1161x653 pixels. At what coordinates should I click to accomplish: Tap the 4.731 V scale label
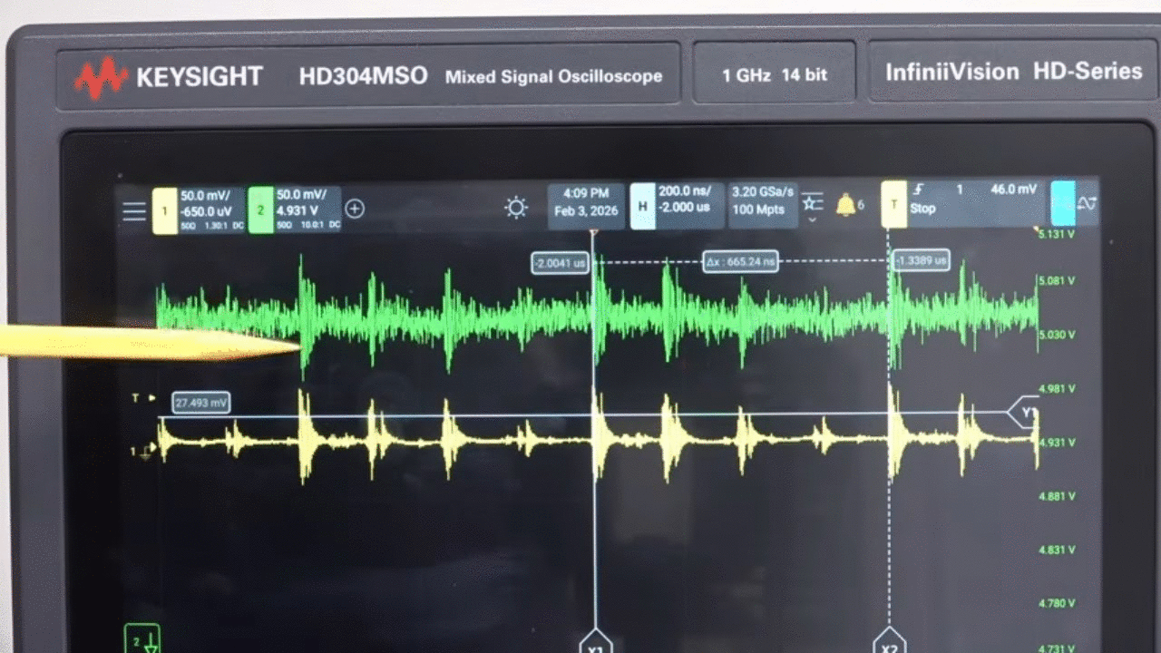[x=1056, y=648]
